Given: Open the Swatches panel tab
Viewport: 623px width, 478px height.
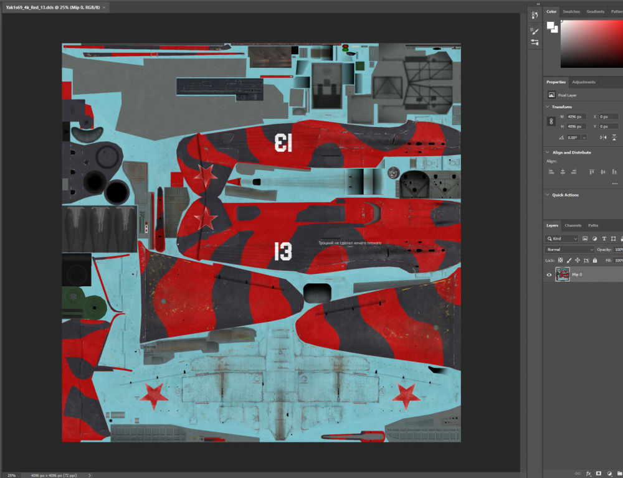Looking at the screenshot, I should [x=571, y=11].
